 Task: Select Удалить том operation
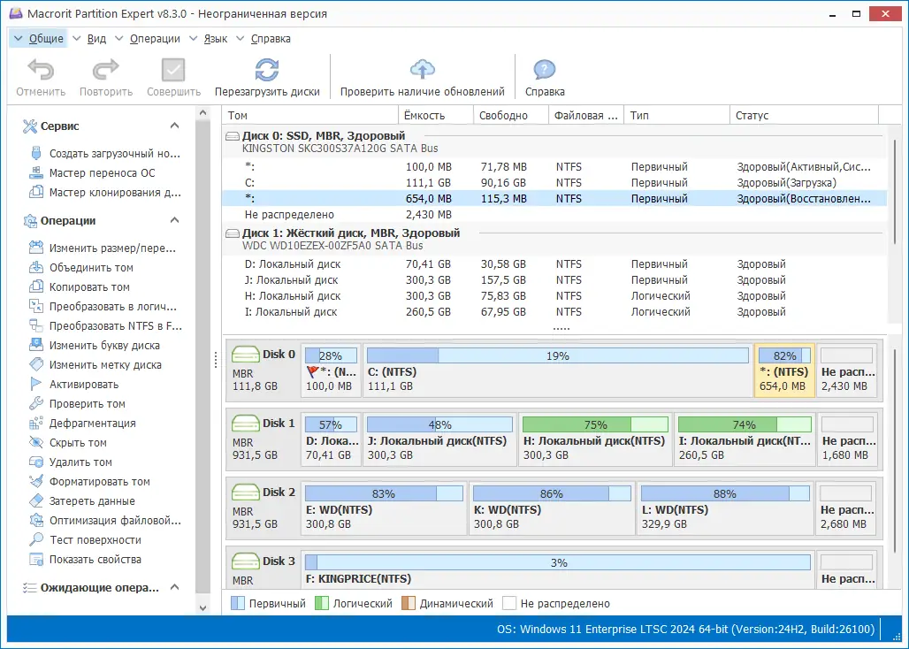coord(80,462)
